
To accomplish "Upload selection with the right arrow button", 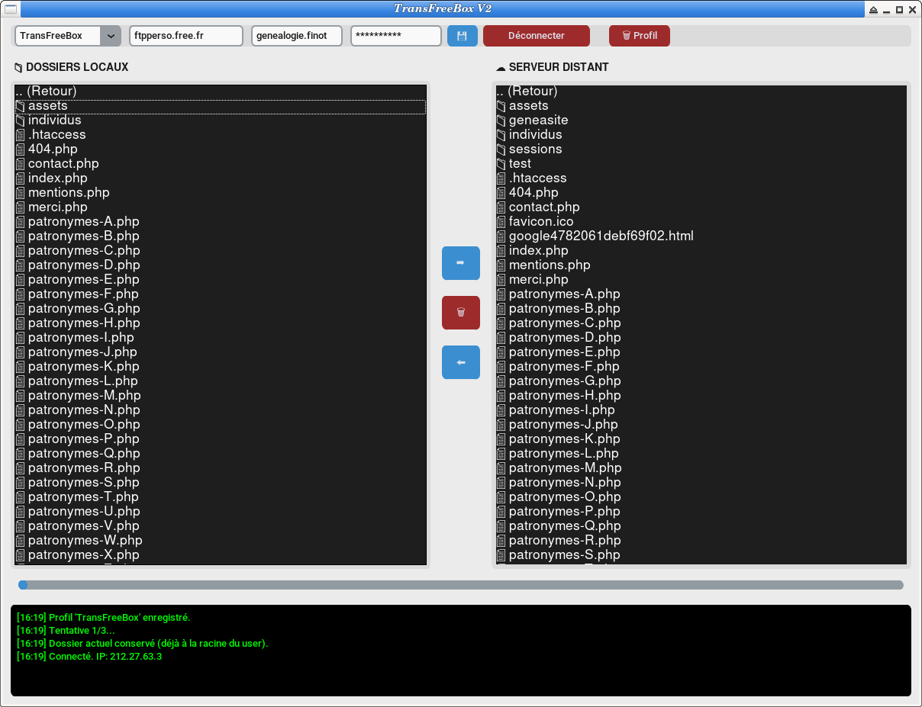I will 461,263.
